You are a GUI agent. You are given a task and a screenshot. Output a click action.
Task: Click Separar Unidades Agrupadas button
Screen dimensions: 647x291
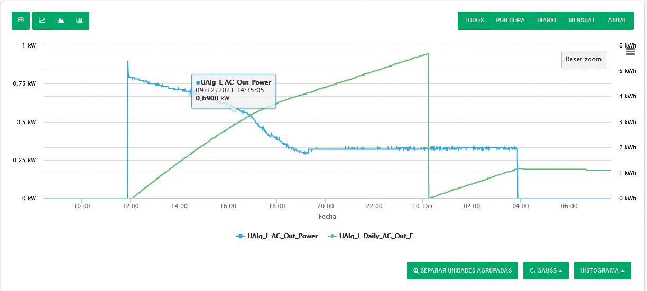pos(463,271)
